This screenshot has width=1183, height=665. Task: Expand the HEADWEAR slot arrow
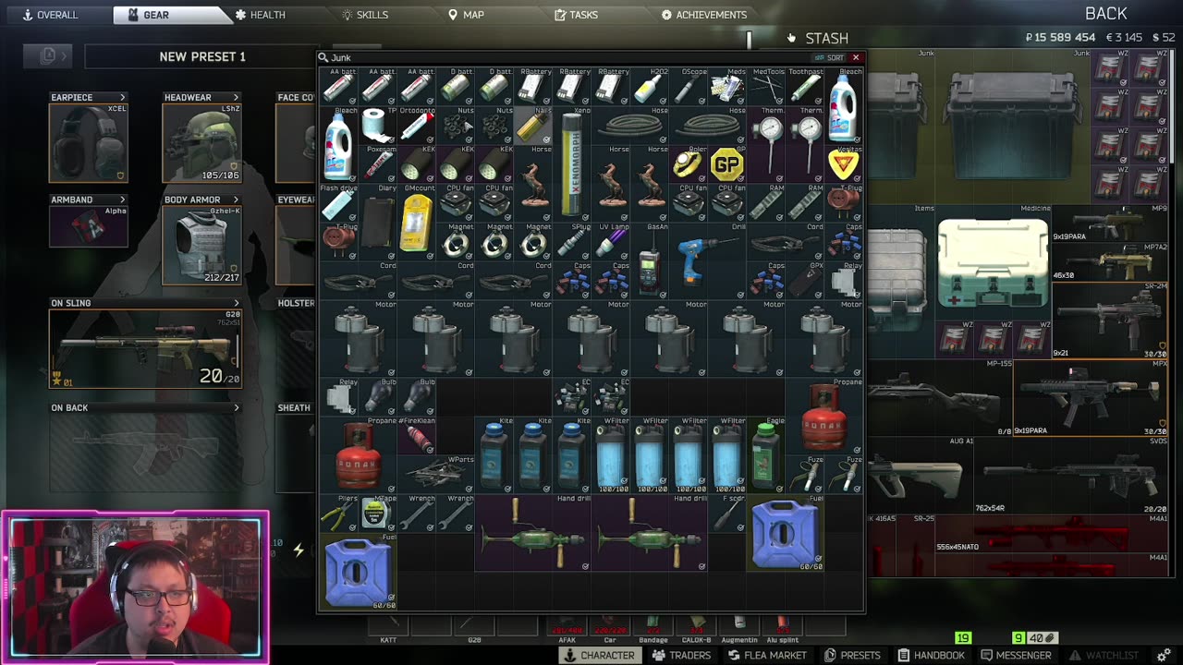pyautogui.click(x=236, y=97)
